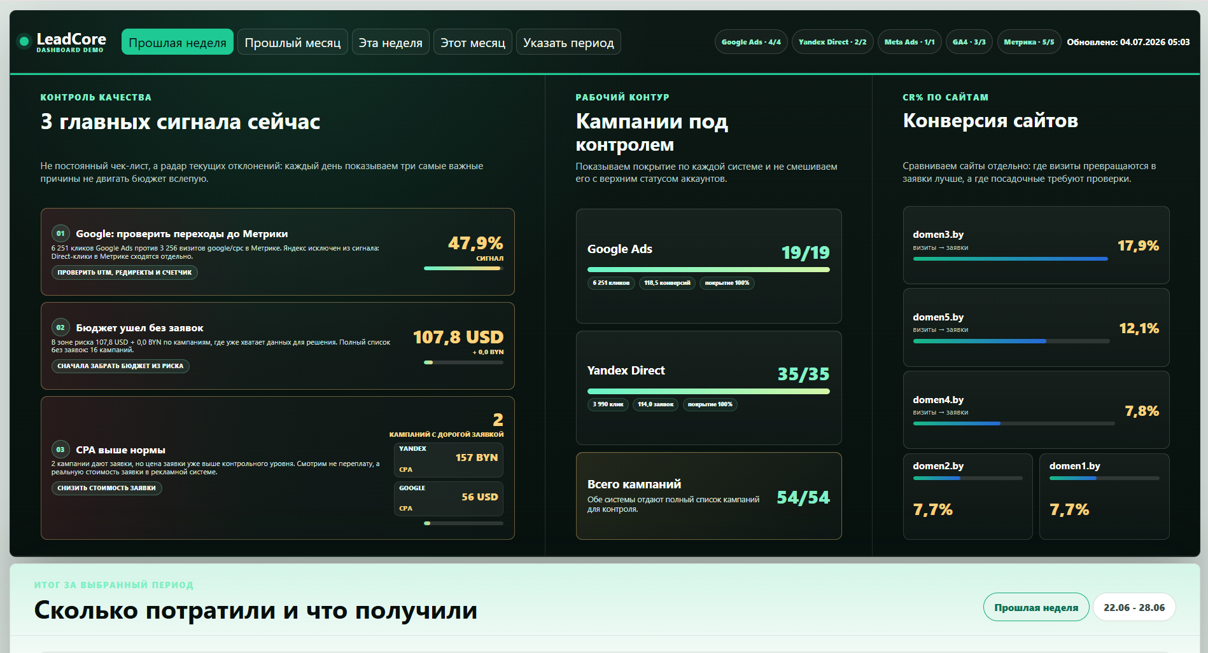Click the Google Ads 19/19 coverage bar

coord(708,270)
